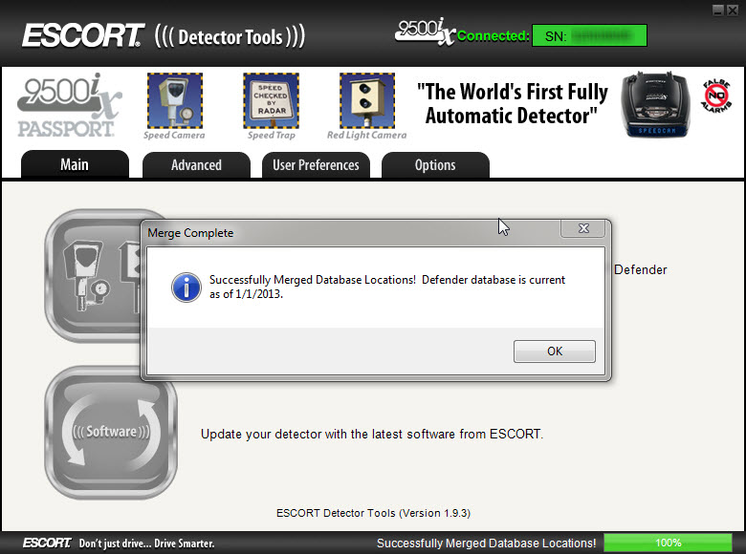Close the Merge Complete dialog
Image resolution: width=746 pixels, height=554 pixels.
[x=582, y=229]
